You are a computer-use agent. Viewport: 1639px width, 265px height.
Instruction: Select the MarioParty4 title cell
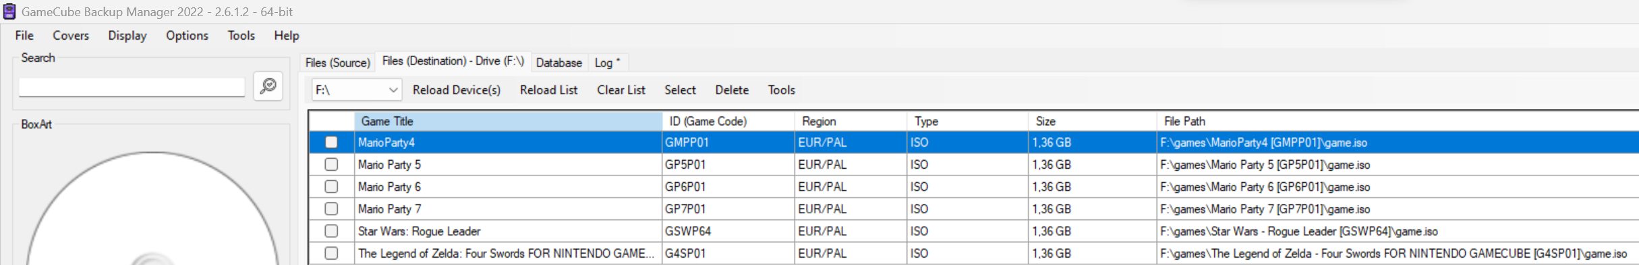(x=509, y=143)
